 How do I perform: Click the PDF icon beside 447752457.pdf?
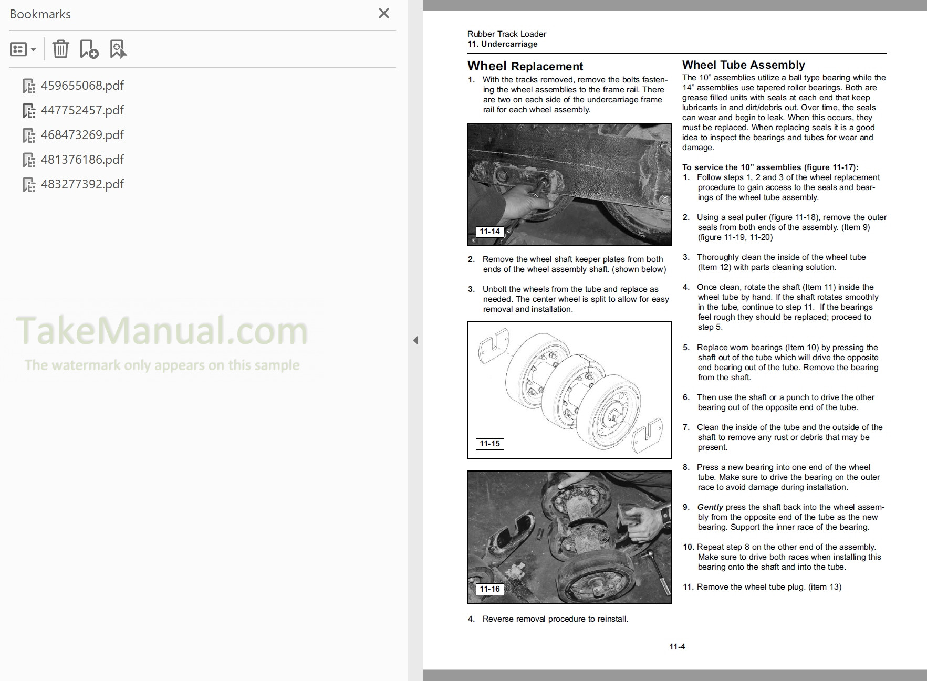(29, 110)
